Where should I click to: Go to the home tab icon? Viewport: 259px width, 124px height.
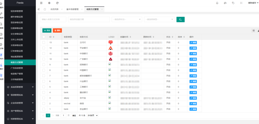click(x=45, y=9)
